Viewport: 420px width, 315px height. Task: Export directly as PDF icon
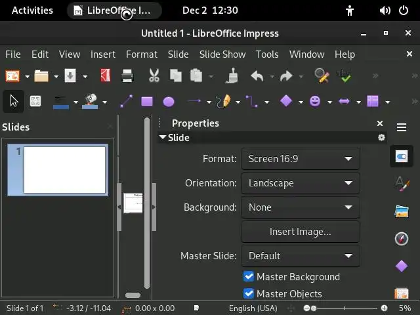click(x=106, y=76)
